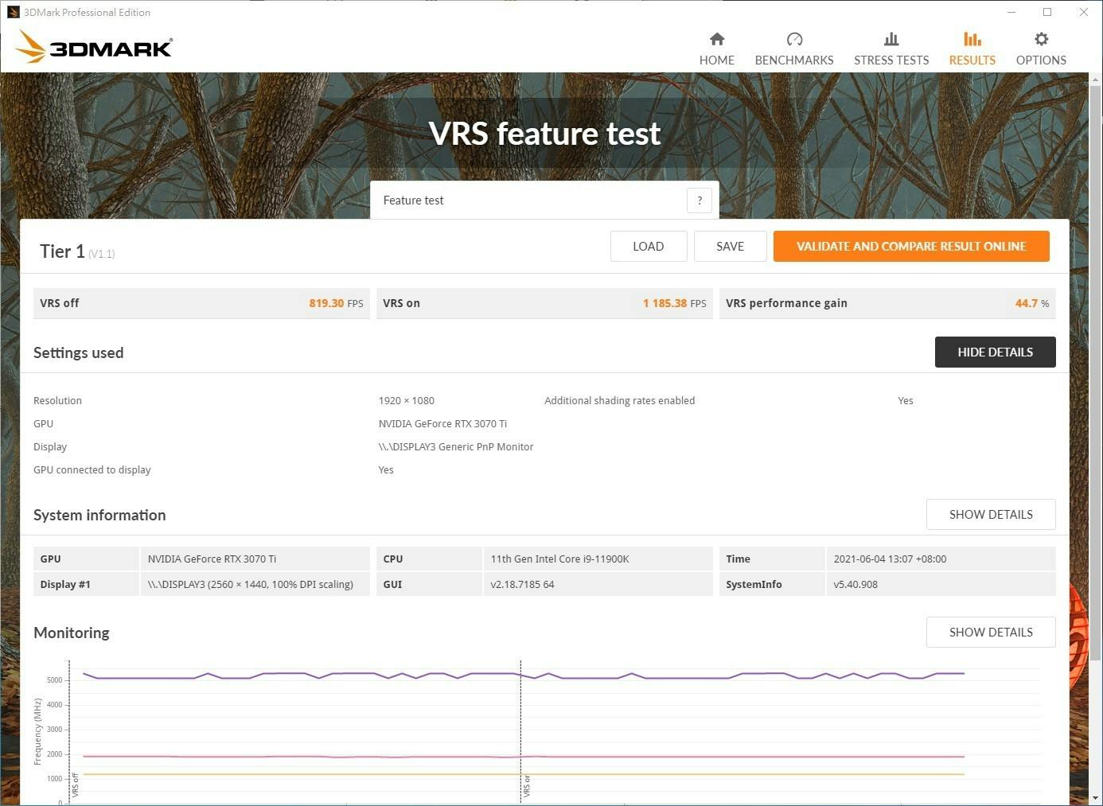Screen dimensions: 1103x806
Task: Collapse settings with HIDE DETAILS button
Action: (x=995, y=352)
